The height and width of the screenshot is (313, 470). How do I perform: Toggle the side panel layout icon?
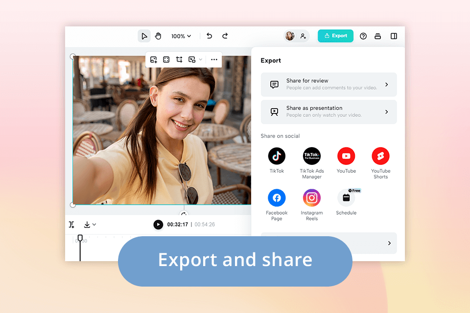tap(394, 36)
